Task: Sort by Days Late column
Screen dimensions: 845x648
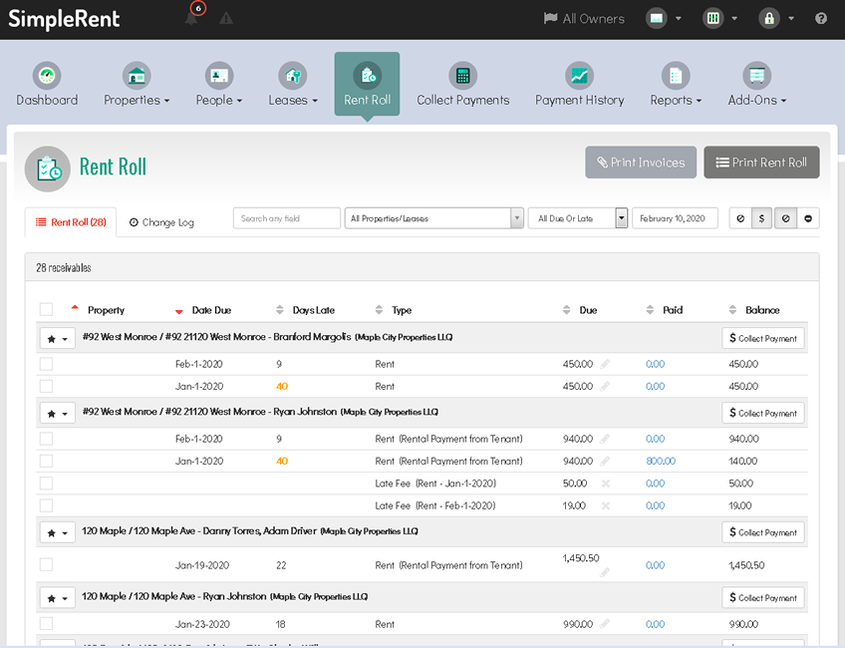Action: (279, 309)
